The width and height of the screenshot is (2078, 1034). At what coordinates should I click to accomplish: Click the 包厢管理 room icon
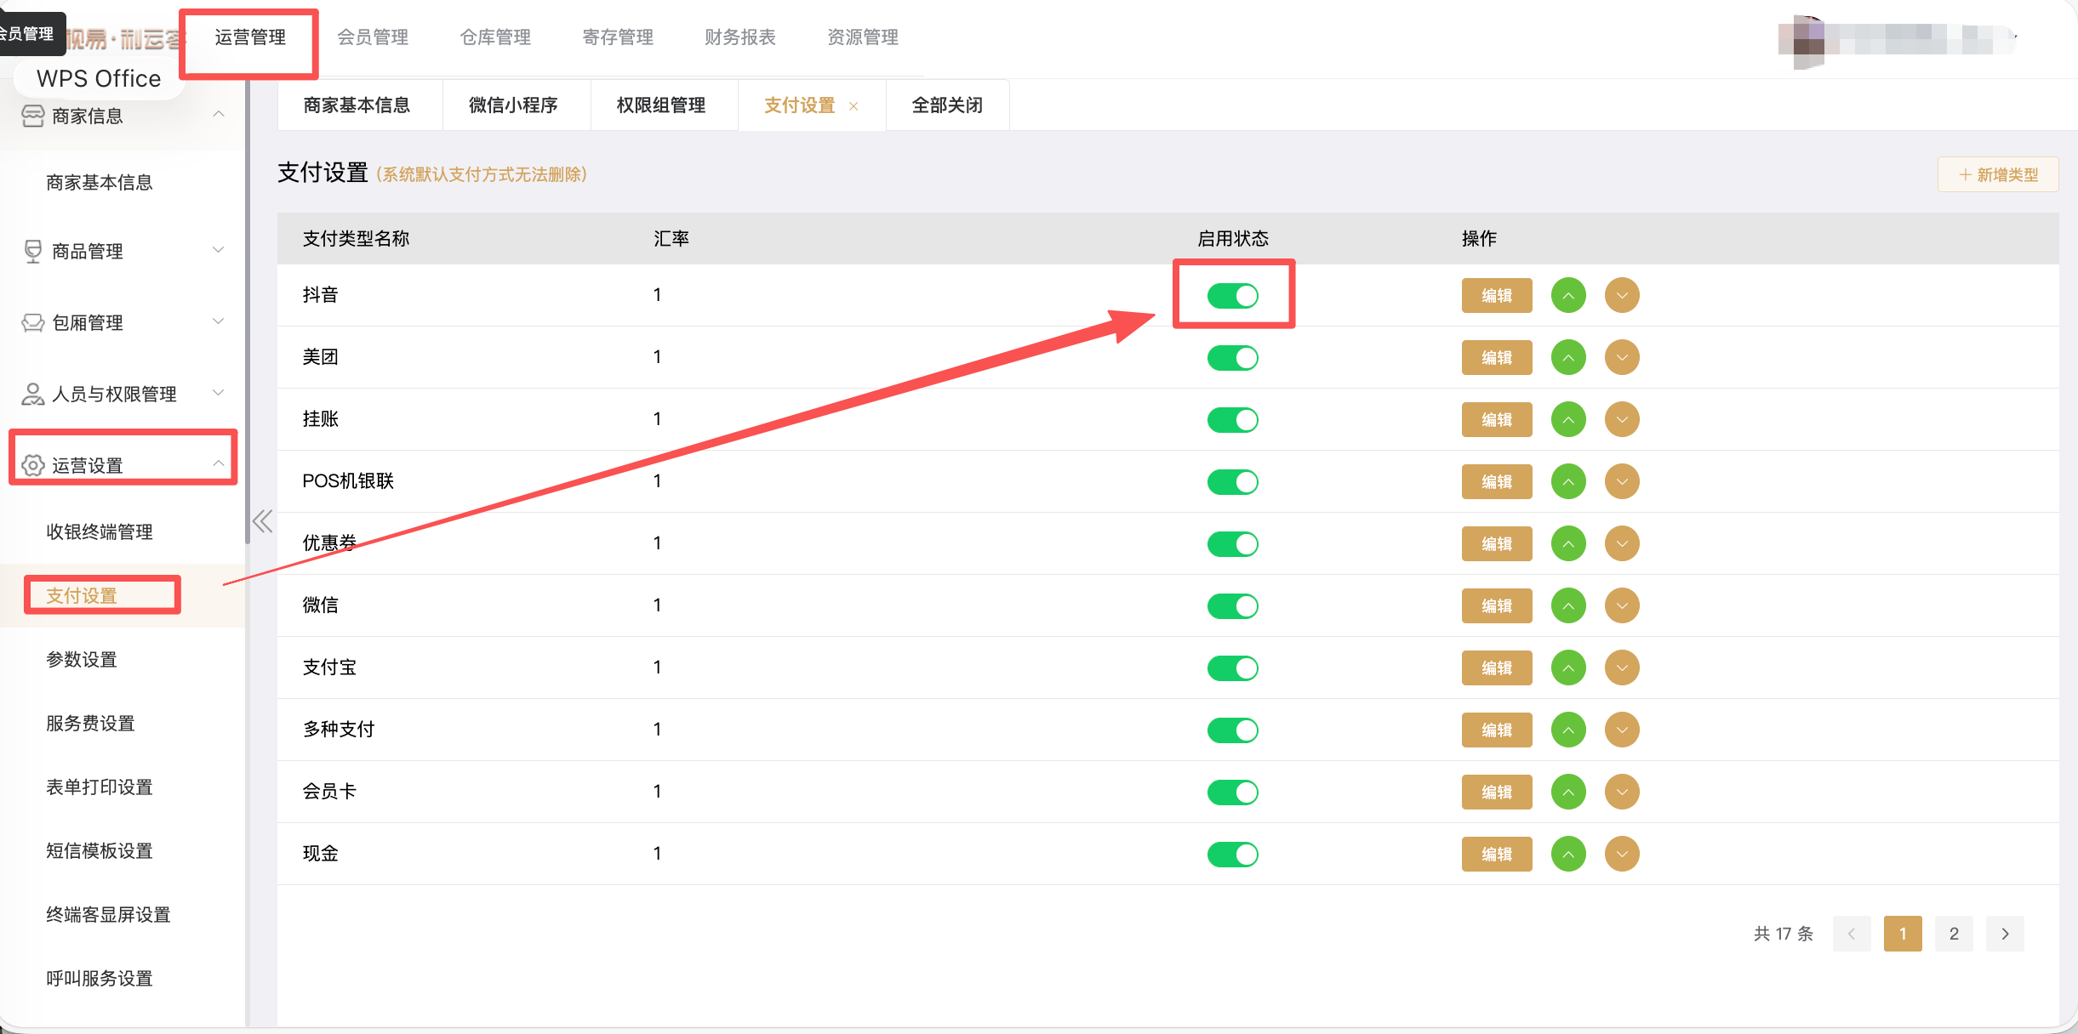[x=31, y=321]
